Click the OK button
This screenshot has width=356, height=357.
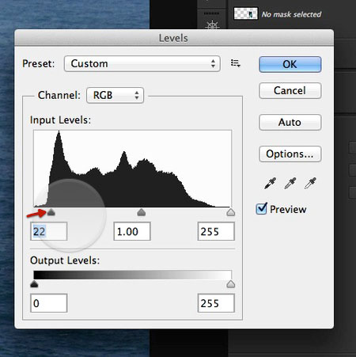[x=290, y=64]
